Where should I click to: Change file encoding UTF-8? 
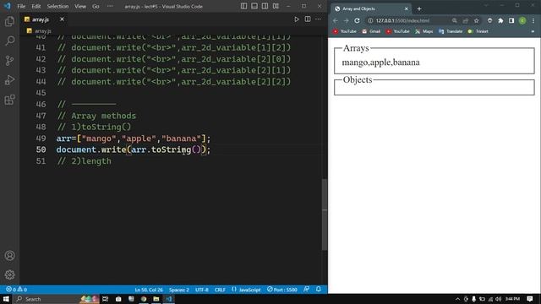(x=202, y=290)
